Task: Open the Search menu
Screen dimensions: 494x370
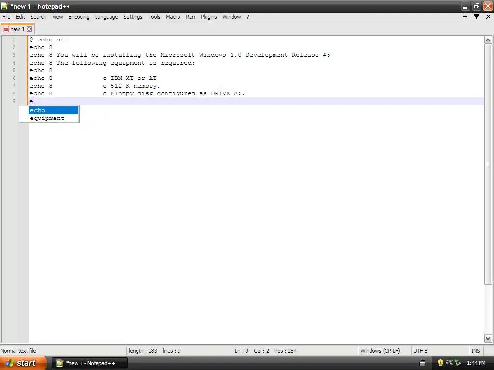Action: 39,17
